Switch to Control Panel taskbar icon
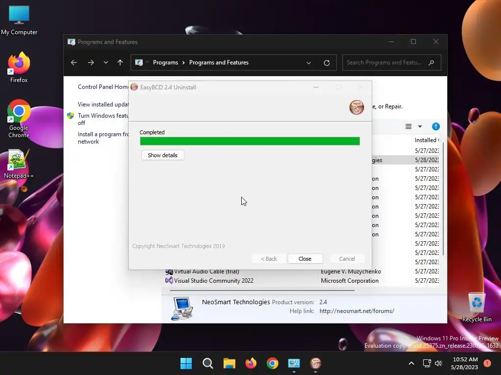 coord(294,363)
